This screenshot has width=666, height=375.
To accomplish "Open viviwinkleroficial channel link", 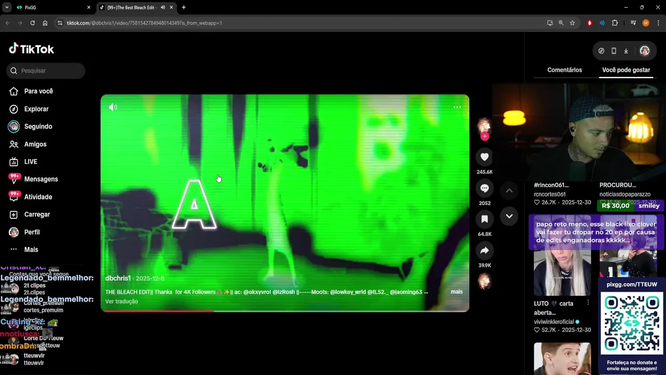I will click(554, 322).
